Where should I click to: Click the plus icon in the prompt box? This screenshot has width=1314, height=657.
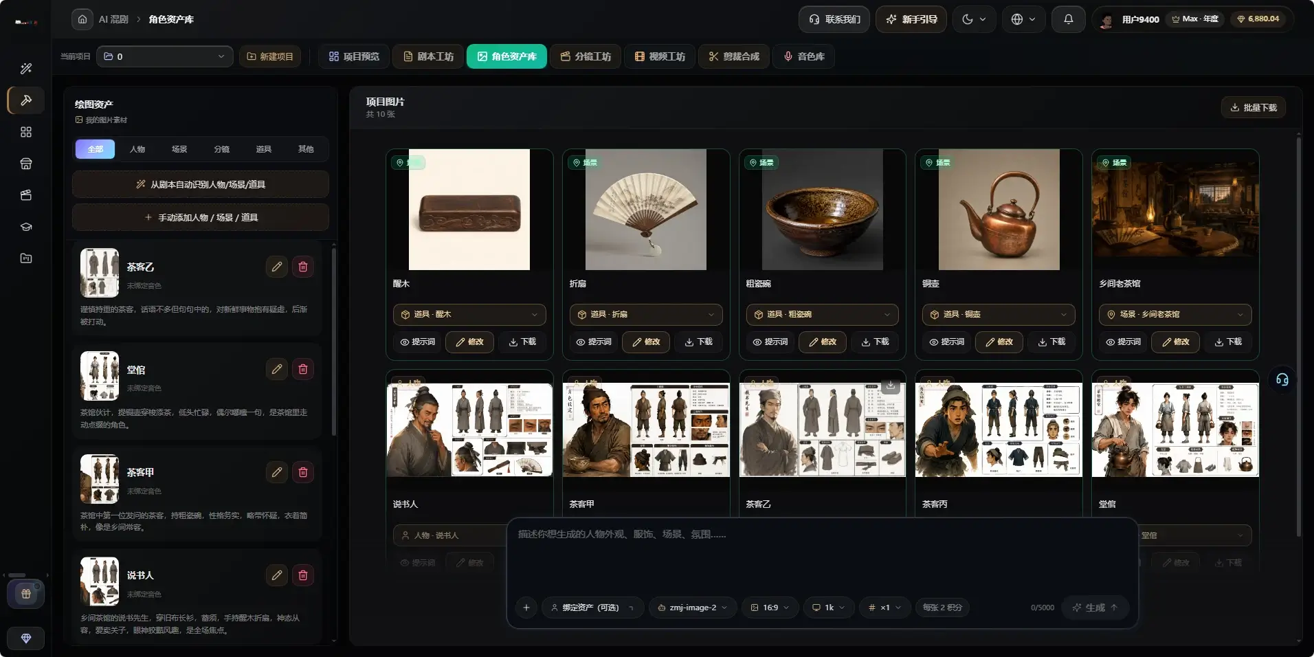click(526, 608)
